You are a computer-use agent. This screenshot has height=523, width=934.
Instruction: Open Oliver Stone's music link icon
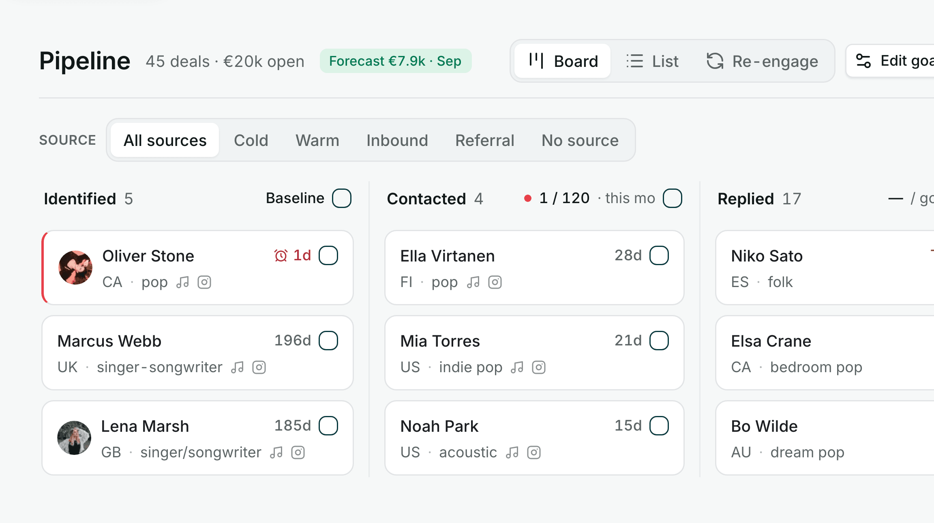tap(183, 282)
